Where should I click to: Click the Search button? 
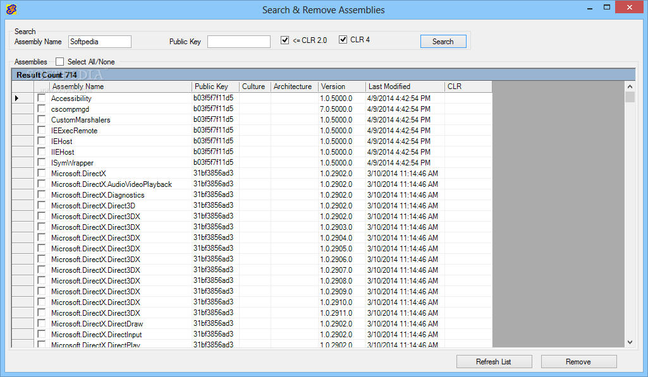coord(443,41)
